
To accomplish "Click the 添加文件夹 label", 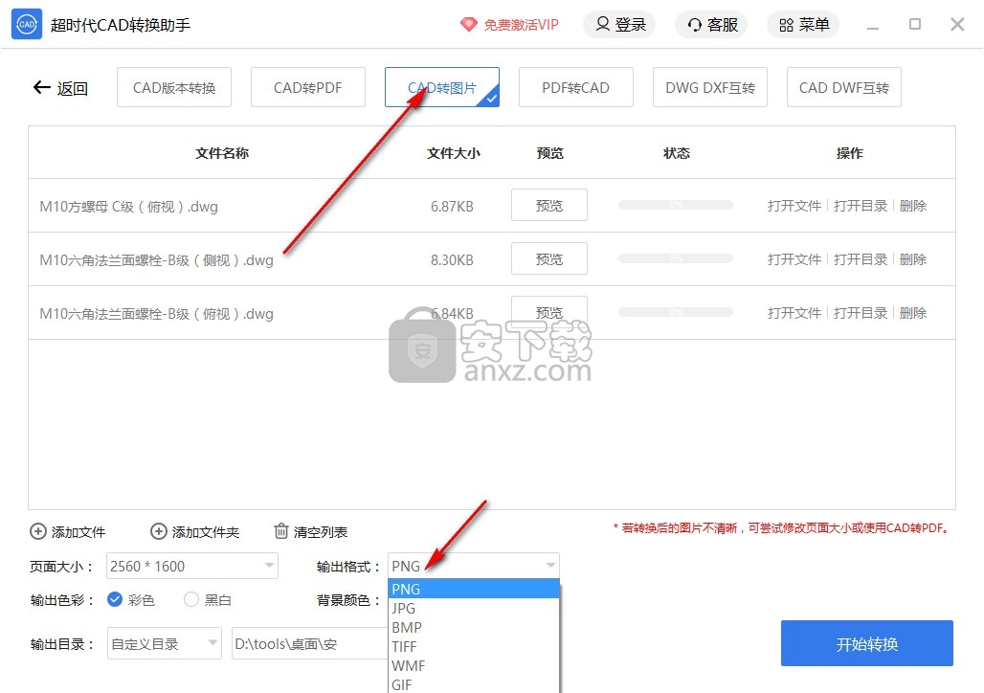I will (206, 532).
